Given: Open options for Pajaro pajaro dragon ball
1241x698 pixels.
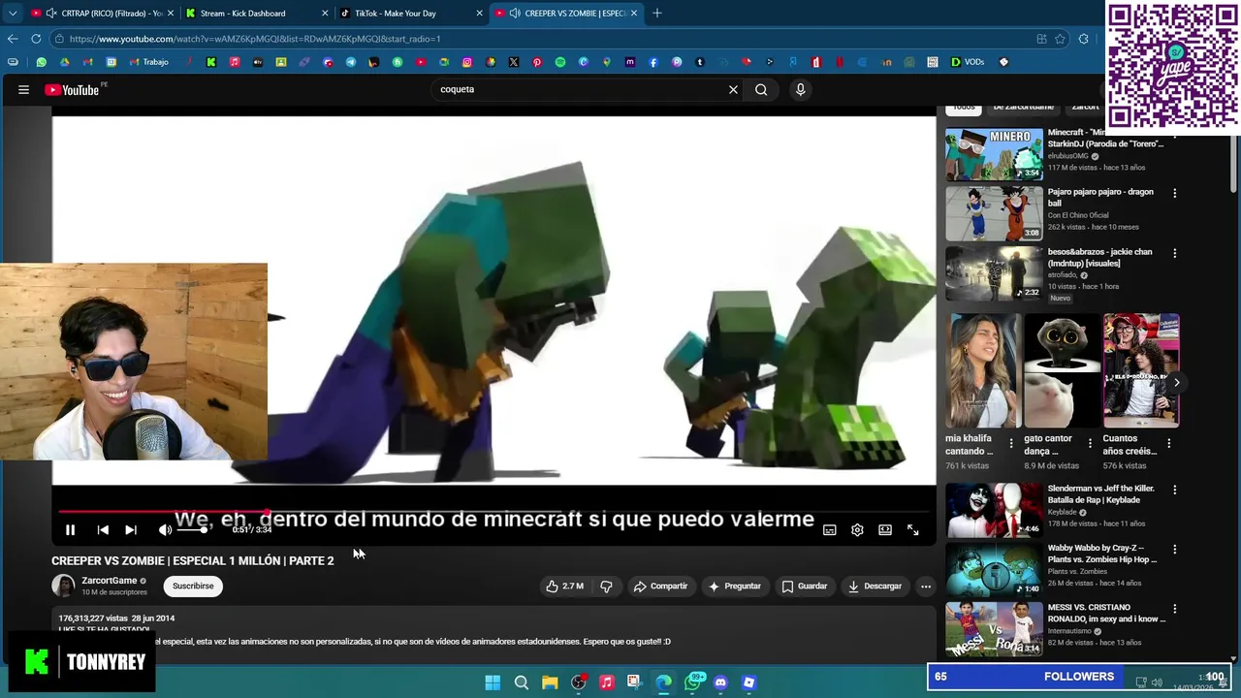Looking at the screenshot, I should pos(1175,193).
